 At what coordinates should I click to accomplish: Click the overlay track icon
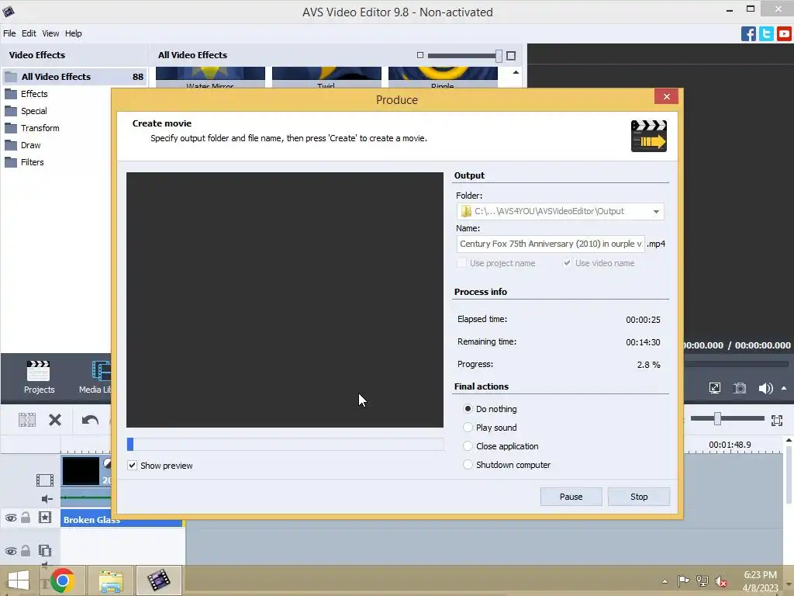pyautogui.click(x=45, y=550)
